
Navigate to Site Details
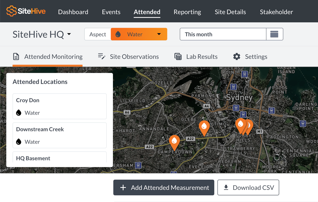pyautogui.click(x=230, y=12)
